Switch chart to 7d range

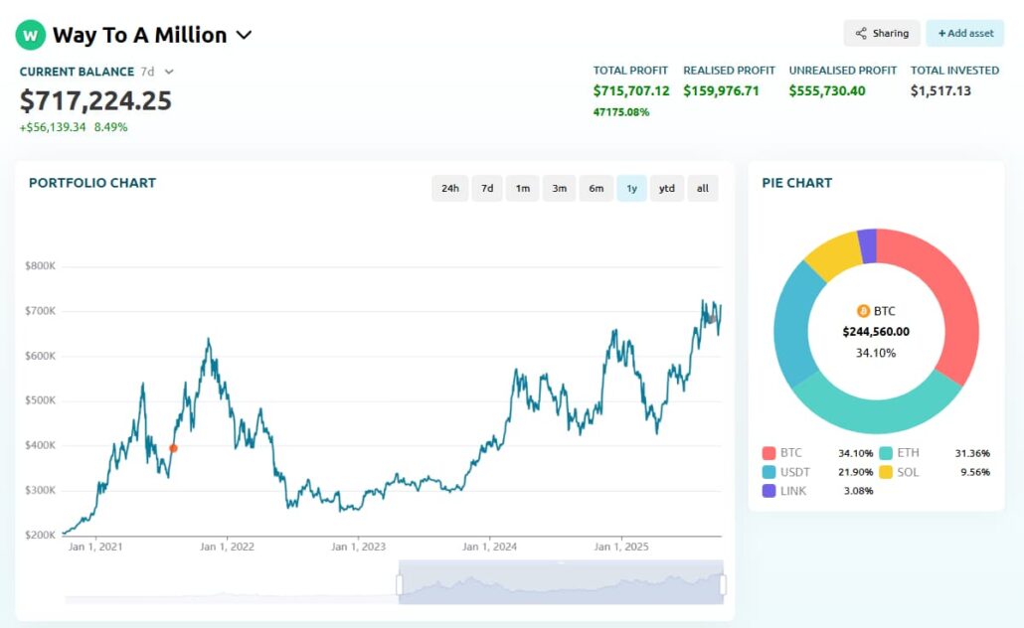click(x=487, y=188)
